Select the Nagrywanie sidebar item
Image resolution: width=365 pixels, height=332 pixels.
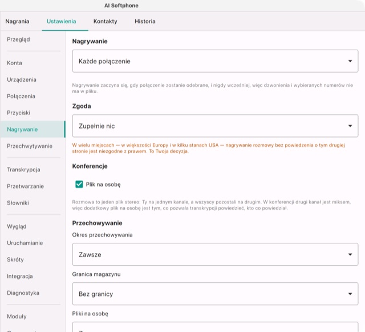coord(33,129)
